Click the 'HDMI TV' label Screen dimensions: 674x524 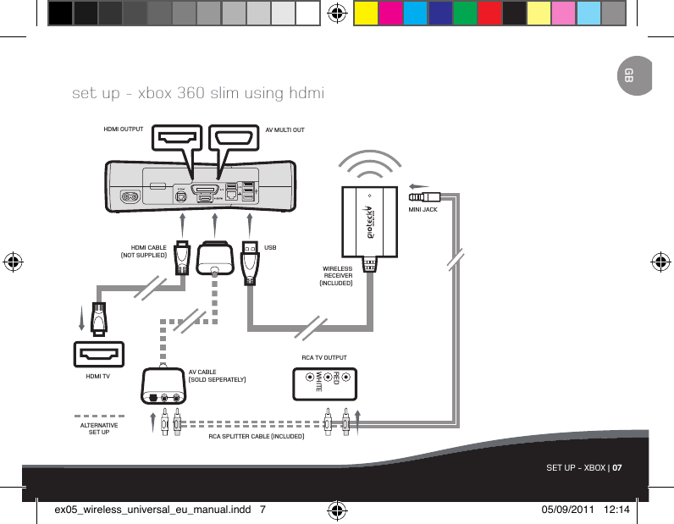tap(98, 376)
